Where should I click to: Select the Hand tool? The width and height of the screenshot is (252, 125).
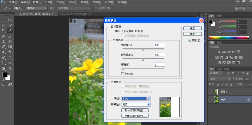click(4, 68)
